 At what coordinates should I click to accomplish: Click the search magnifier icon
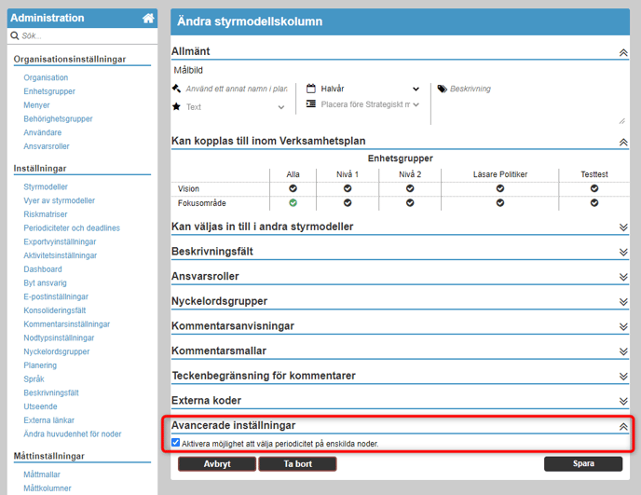click(15, 36)
